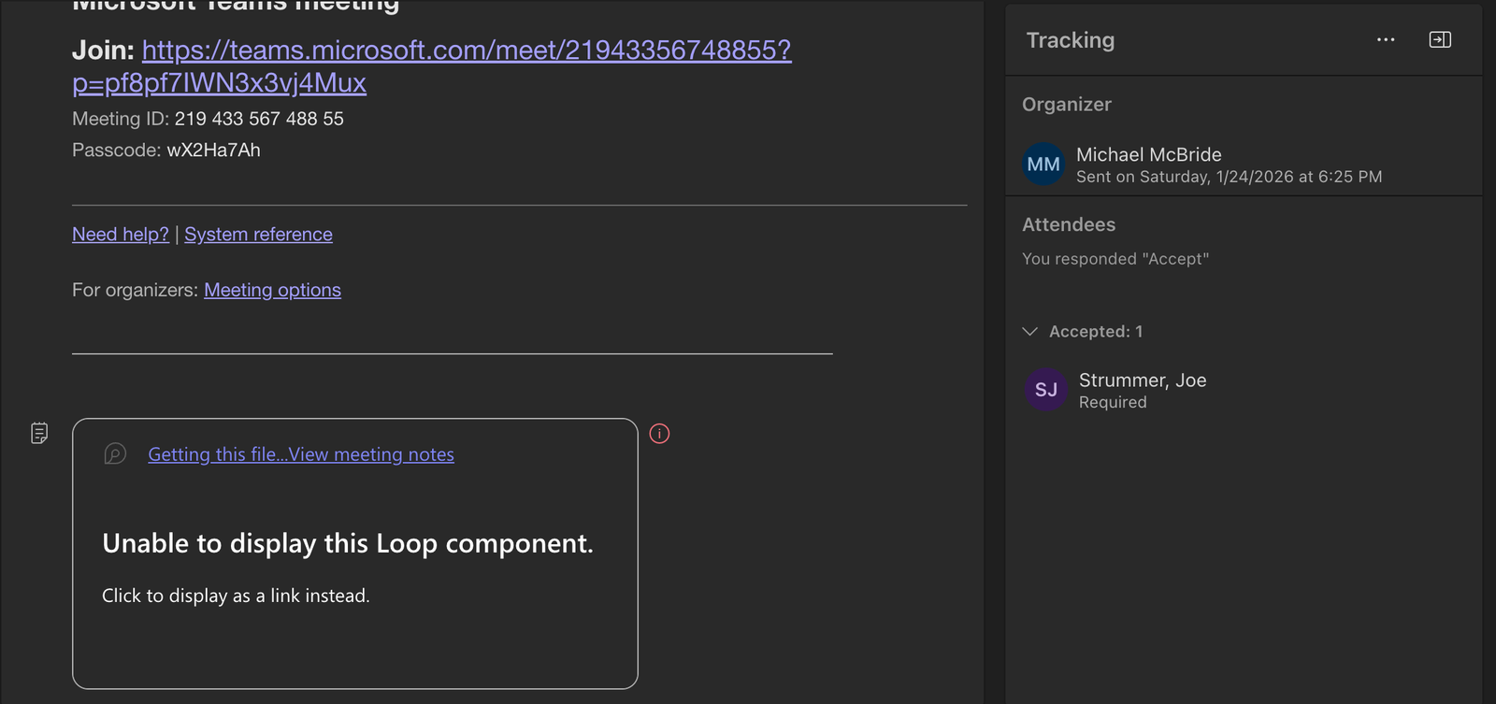Viewport: 1496px width, 704px height.
Task: Click the meeting notes icon in left margin
Action: click(39, 434)
